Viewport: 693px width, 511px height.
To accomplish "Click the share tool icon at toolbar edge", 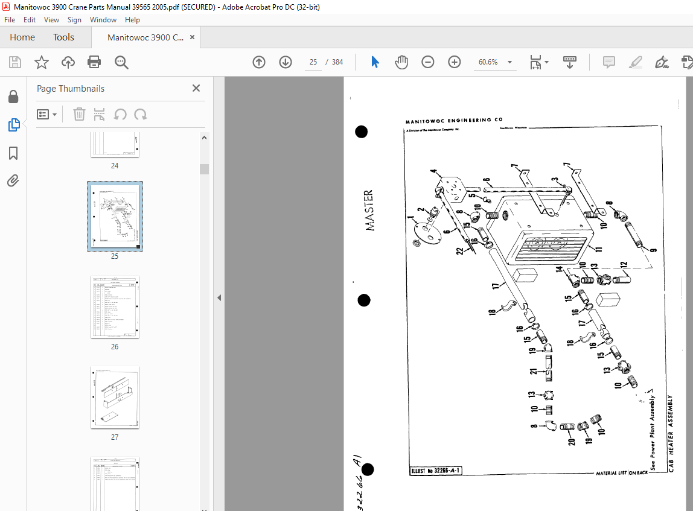I will click(687, 62).
